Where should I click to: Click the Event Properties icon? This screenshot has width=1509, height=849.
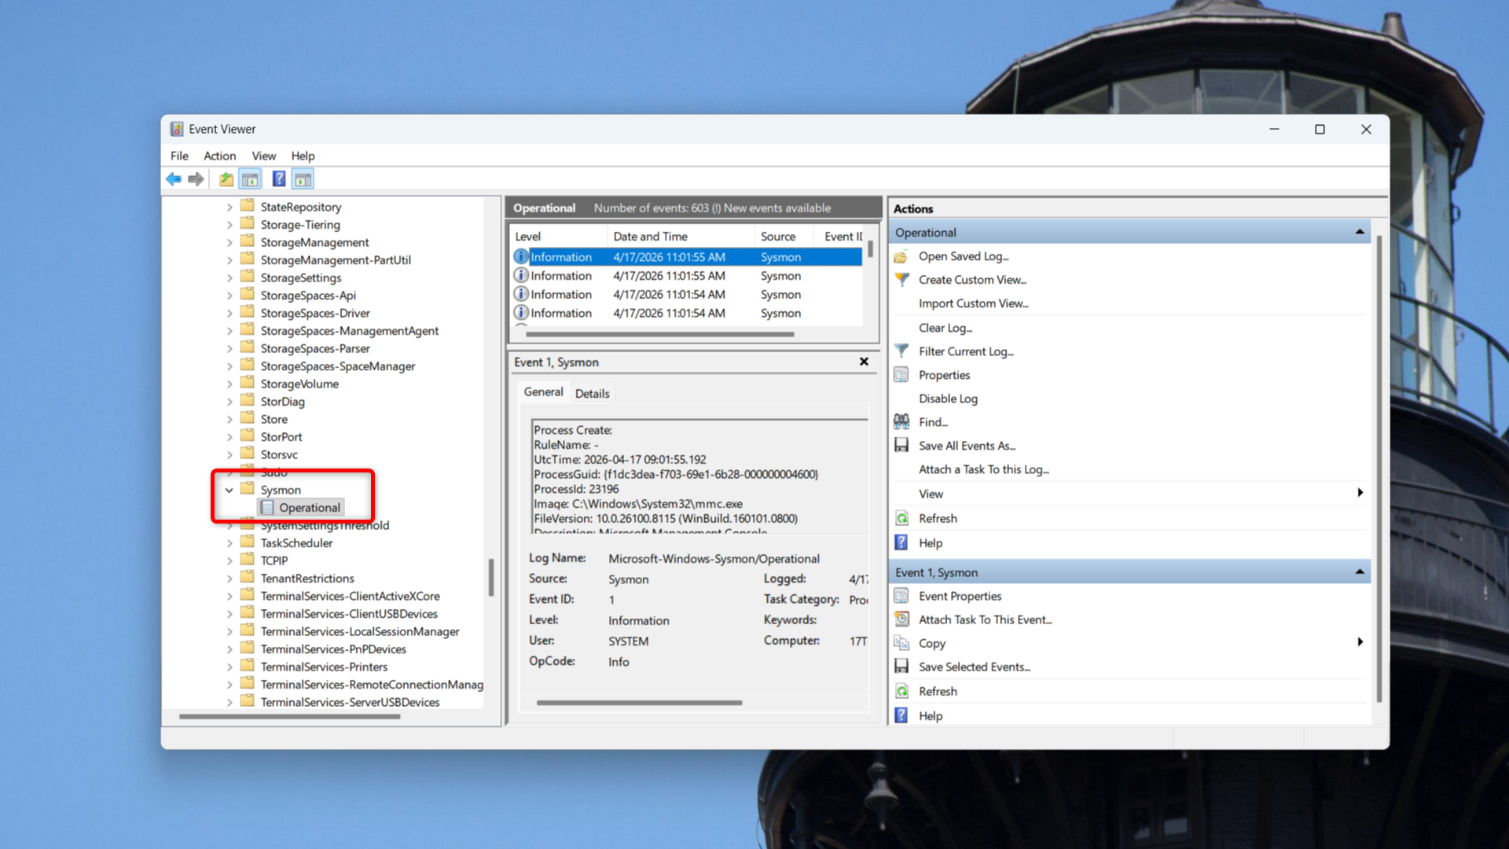coord(901,596)
